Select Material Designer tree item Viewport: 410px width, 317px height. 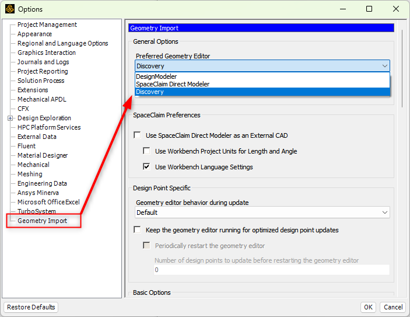tap(43, 155)
